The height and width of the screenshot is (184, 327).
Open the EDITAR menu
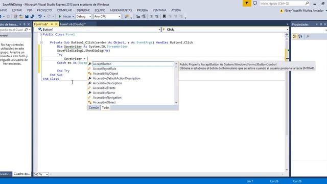[x=17, y=10]
